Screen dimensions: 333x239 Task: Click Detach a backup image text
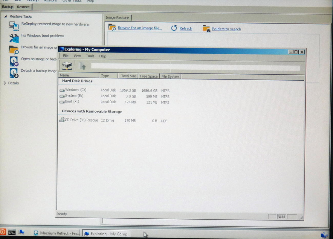[x=39, y=71]
